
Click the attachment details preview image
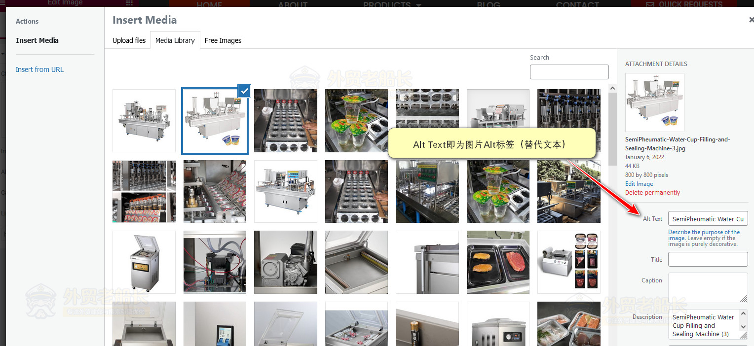coord(654,103)
